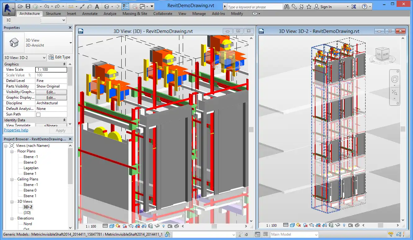This screenshot has width=413, height=240.
Task: Click the Open folder icon
Action: (x=20, y=6)
